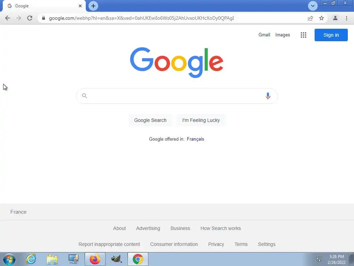
Task: Open a new tab with plus button
Action: tap(93, 6)
